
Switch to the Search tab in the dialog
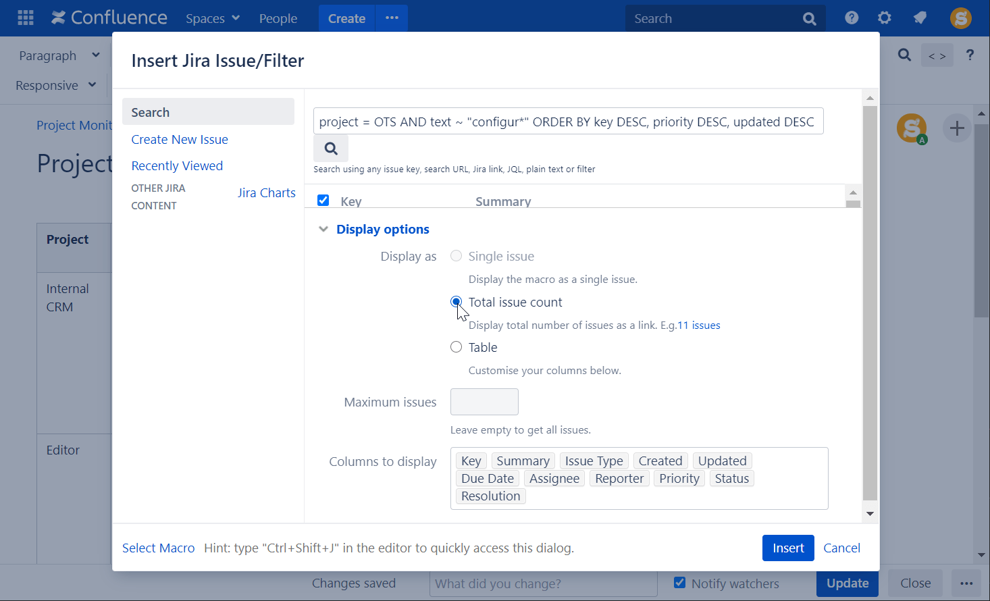[x=150, y=111]
